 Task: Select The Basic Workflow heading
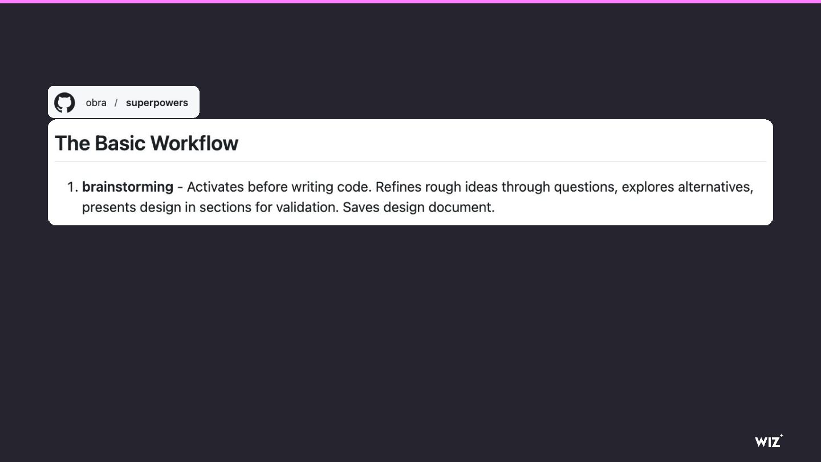point(147,143)
